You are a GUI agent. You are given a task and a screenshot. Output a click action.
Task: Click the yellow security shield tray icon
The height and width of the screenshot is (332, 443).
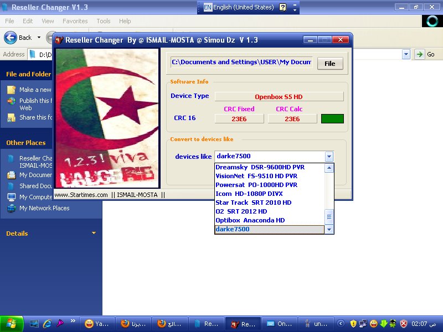353,324
